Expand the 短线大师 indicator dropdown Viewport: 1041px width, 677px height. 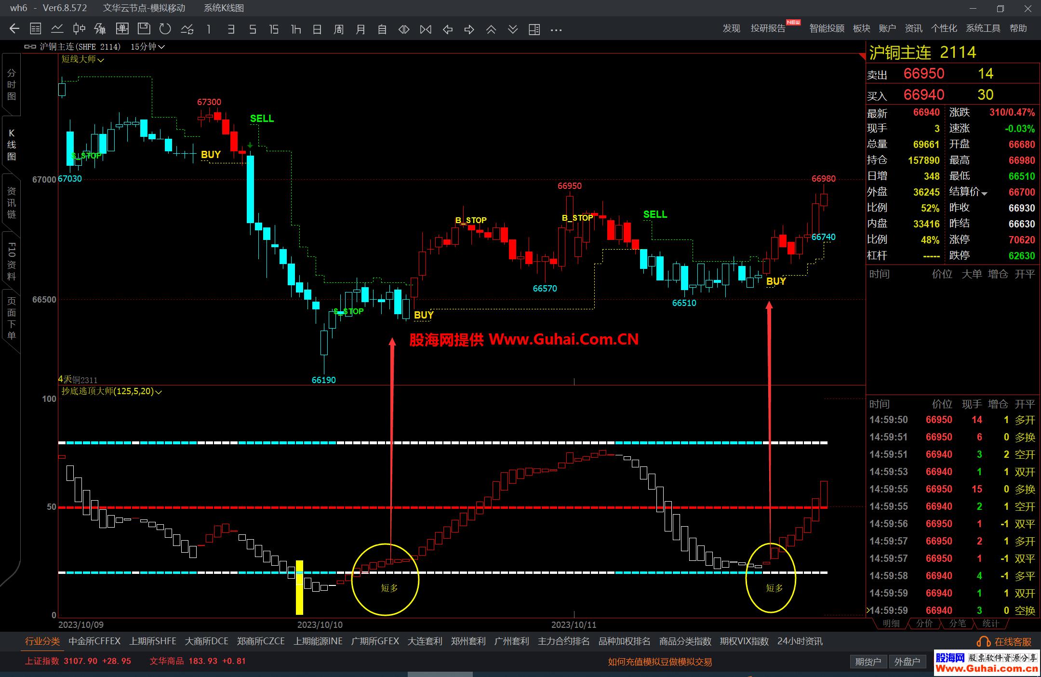(82, 59)
